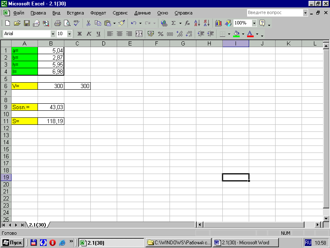Apply currency format to cells
Image resolution: width=330 pixels, height=248 pixels.
point(151,34)
